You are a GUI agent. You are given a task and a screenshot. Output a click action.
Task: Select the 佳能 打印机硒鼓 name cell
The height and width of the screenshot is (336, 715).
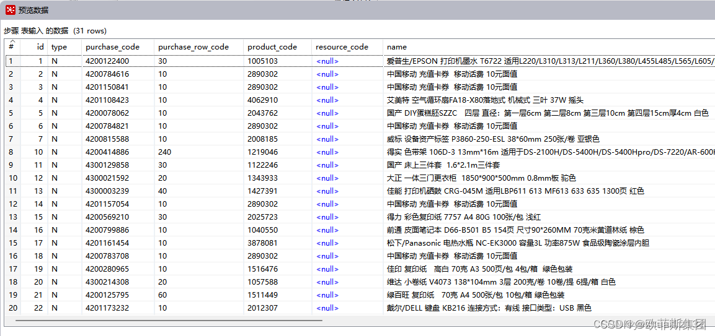pos(549,191)
